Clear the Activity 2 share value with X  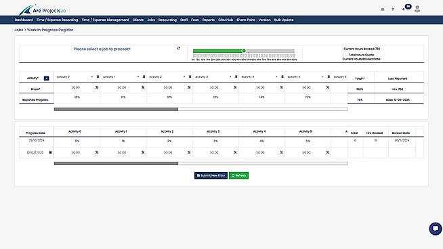(x=189, y=87)
